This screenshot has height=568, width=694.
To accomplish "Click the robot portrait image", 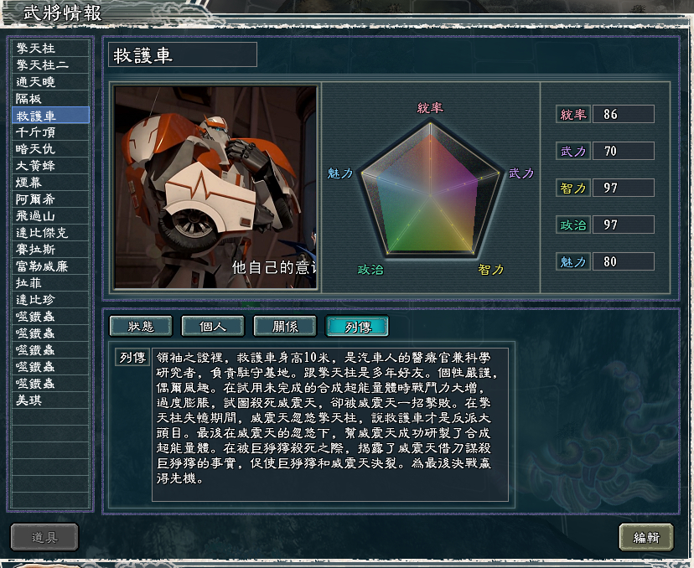I will pyautogui.click(x=215, y=187).
